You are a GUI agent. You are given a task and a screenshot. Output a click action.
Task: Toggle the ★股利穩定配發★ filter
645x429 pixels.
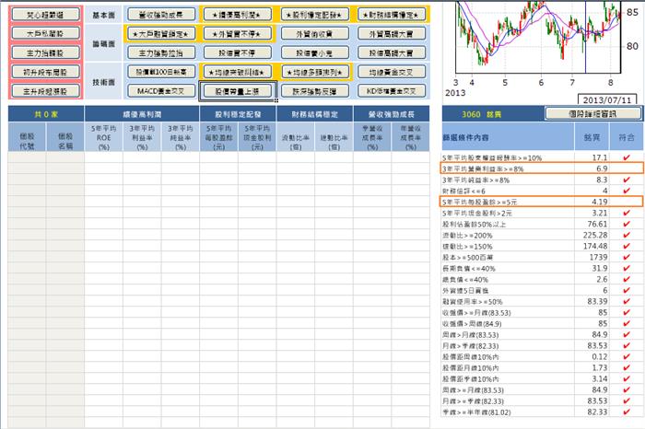click(315, 16)
